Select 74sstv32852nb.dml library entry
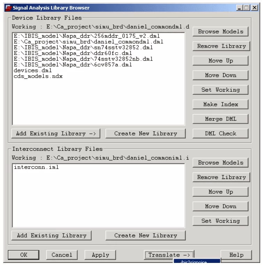Screen dimensions: 263x265 tap(83, 59)
